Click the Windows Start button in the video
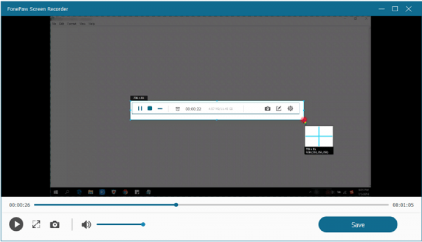 tap(56, 192)
